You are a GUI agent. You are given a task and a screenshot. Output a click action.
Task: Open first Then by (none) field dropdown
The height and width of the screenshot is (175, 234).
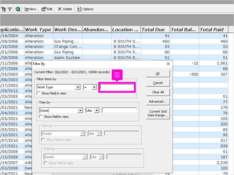pyautogui.click(x=80, y=111)
